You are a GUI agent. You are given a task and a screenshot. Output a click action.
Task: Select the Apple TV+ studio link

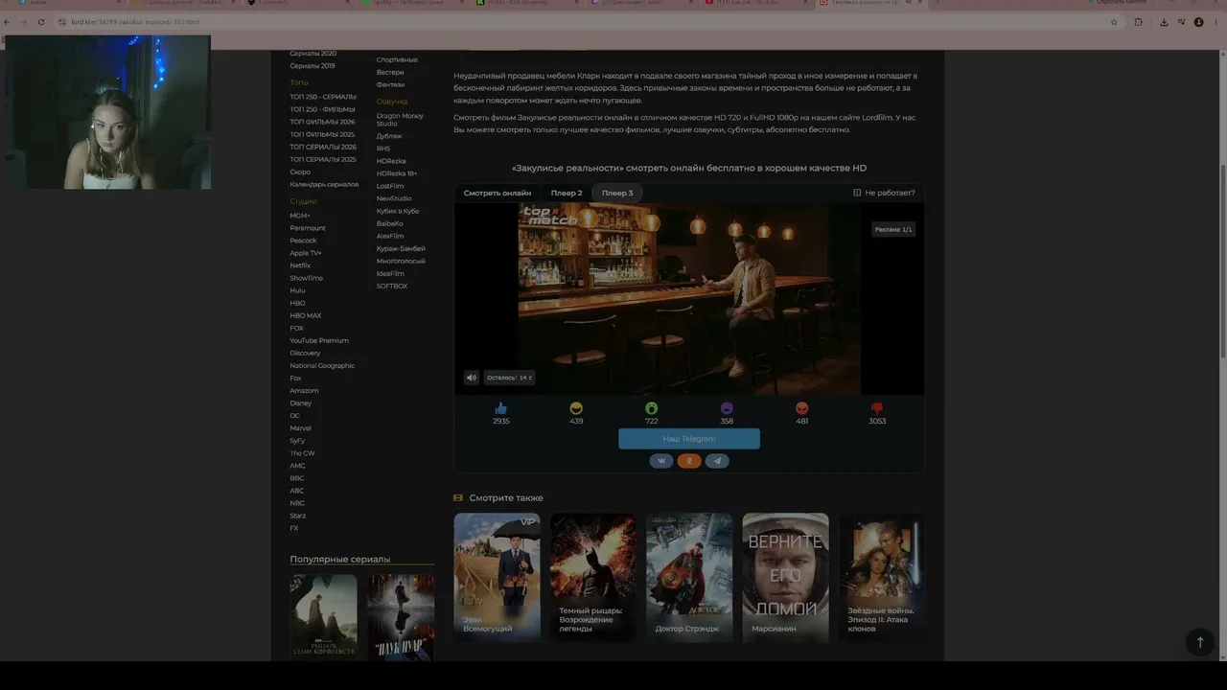306,253
